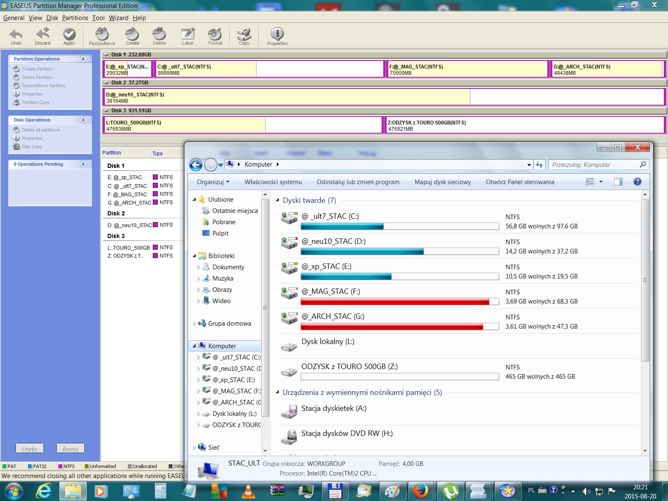
Task: Open the address bar history dropdown
Action: coord(529,165)
